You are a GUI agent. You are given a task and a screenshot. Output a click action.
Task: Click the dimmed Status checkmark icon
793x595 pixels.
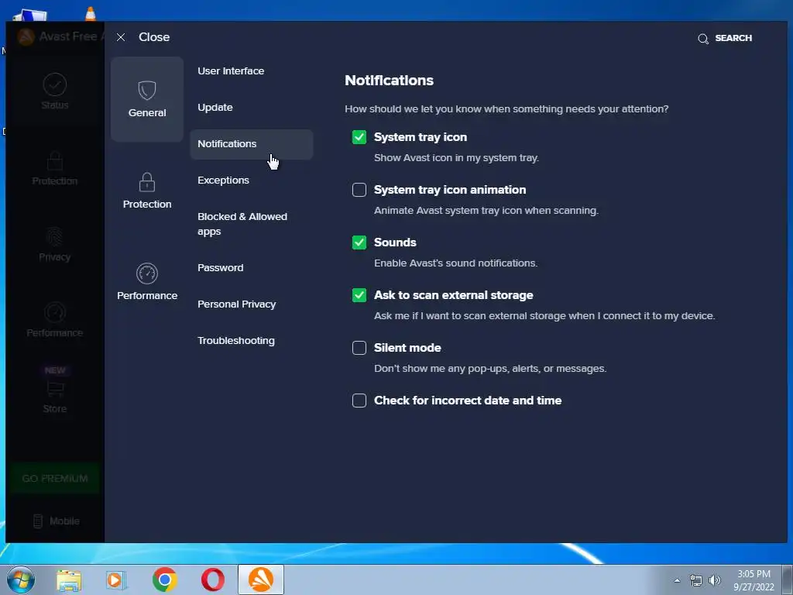pyautogui.click(x=55, y=84)
